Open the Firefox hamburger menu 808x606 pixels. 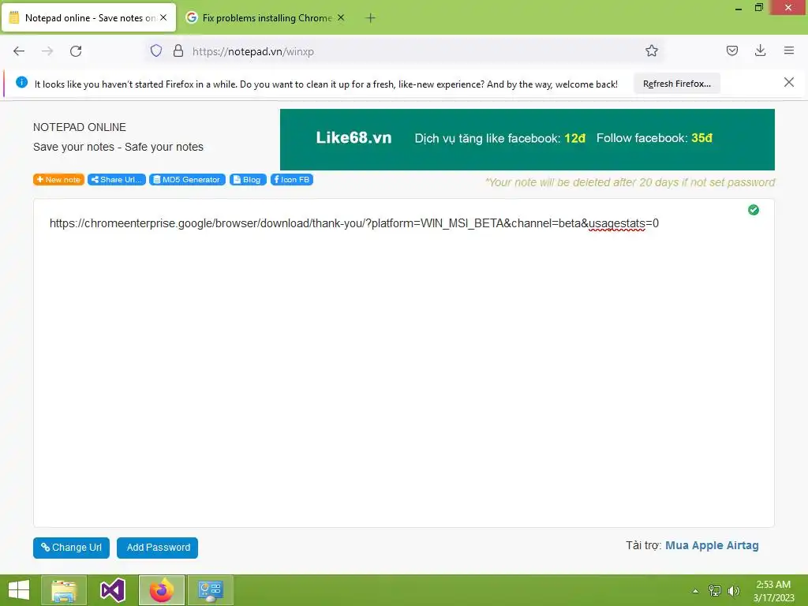(788, 50)
